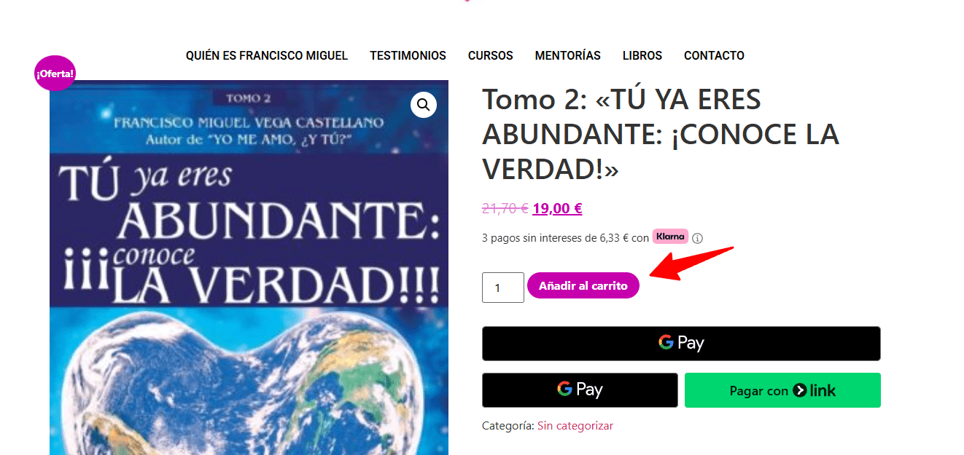Click the full-width Google Pay button
This screenshot has width=964, height=455.
click(681, 343)
